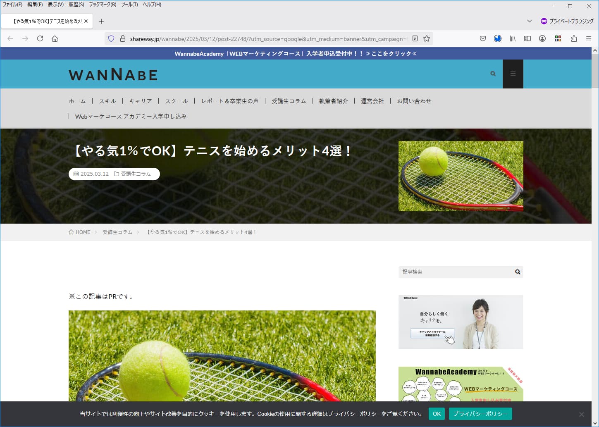This screenshot has width=599, height=427.
Task: Open スクール navigation link
Action: 177,101
